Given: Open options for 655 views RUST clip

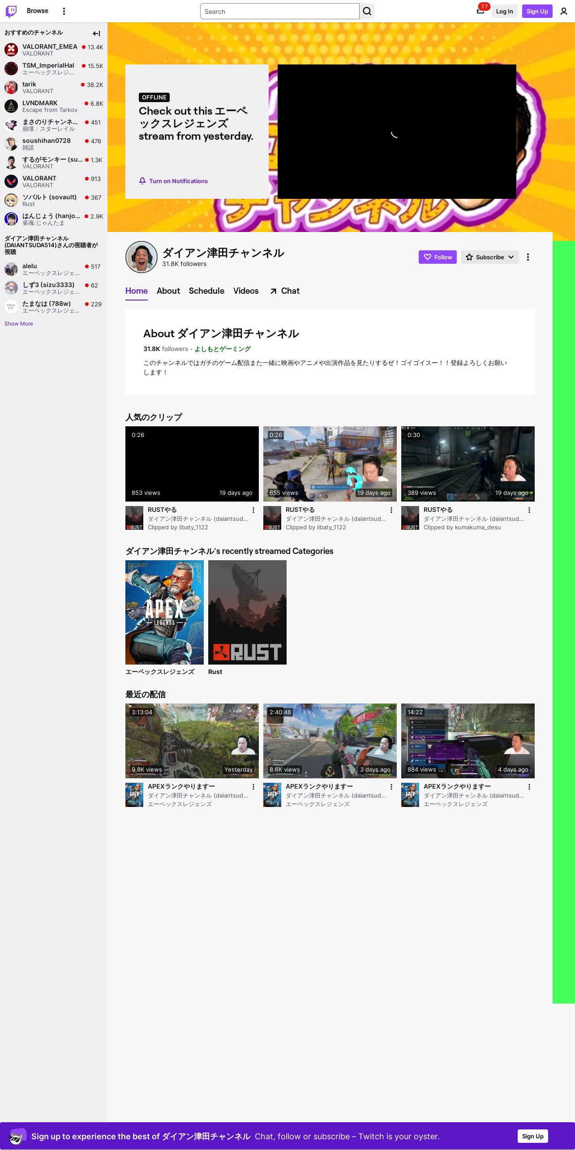Looking at the screenshot, I should pos(391,510).
